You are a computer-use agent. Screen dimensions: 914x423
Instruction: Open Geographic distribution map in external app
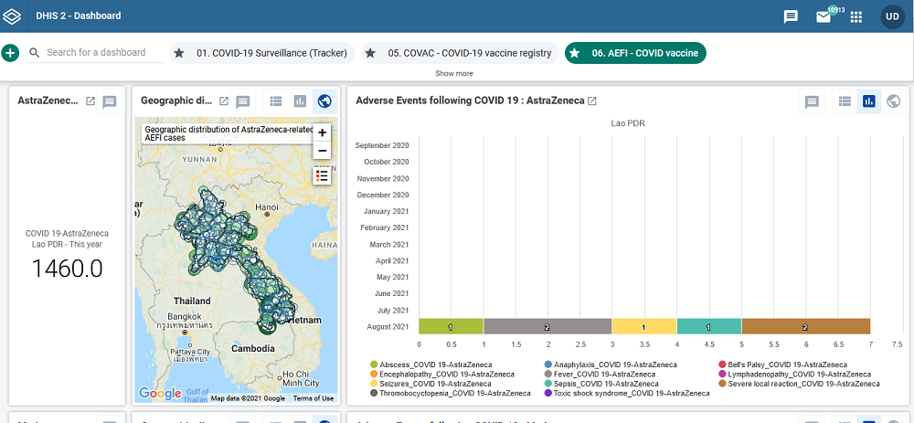[223, 100]
